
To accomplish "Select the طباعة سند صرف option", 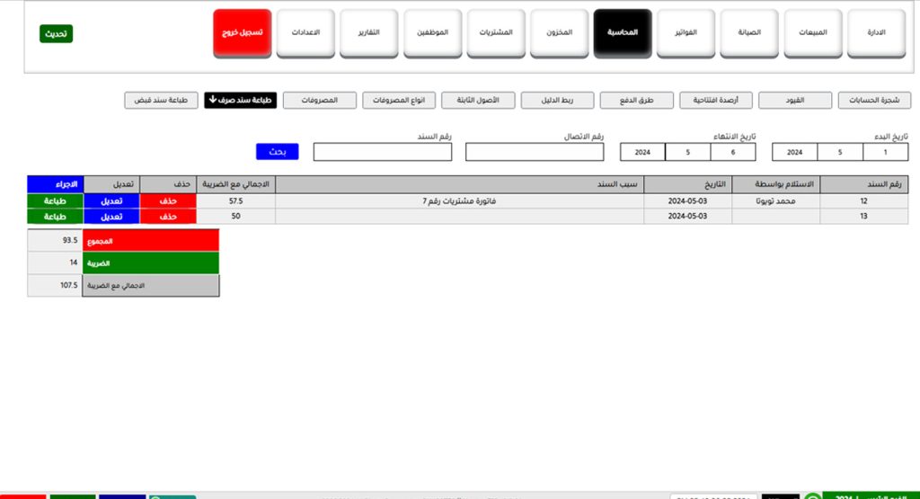I will click(x=241, y=100).
